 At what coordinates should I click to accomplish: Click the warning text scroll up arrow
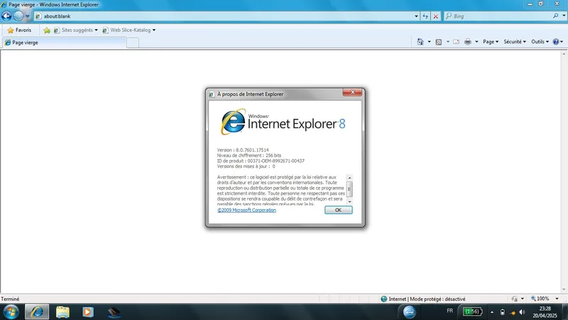pos(349,178)
